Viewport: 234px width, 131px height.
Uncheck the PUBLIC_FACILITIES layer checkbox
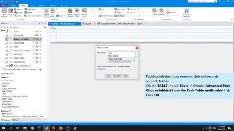click(7, 39)
